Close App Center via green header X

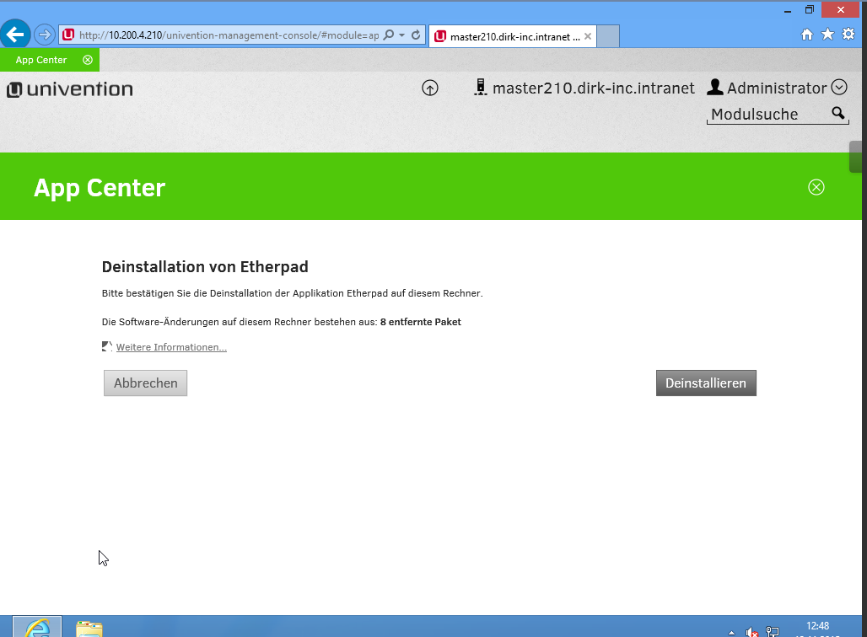click(x=816, y=187)
